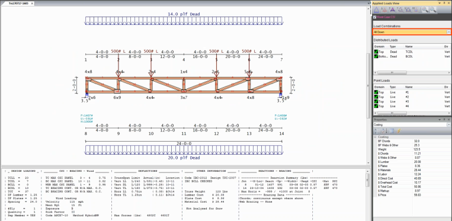452x221 pixels.
Task: Click the Categorized view icon in Properties toolbar
Action: 377,131
